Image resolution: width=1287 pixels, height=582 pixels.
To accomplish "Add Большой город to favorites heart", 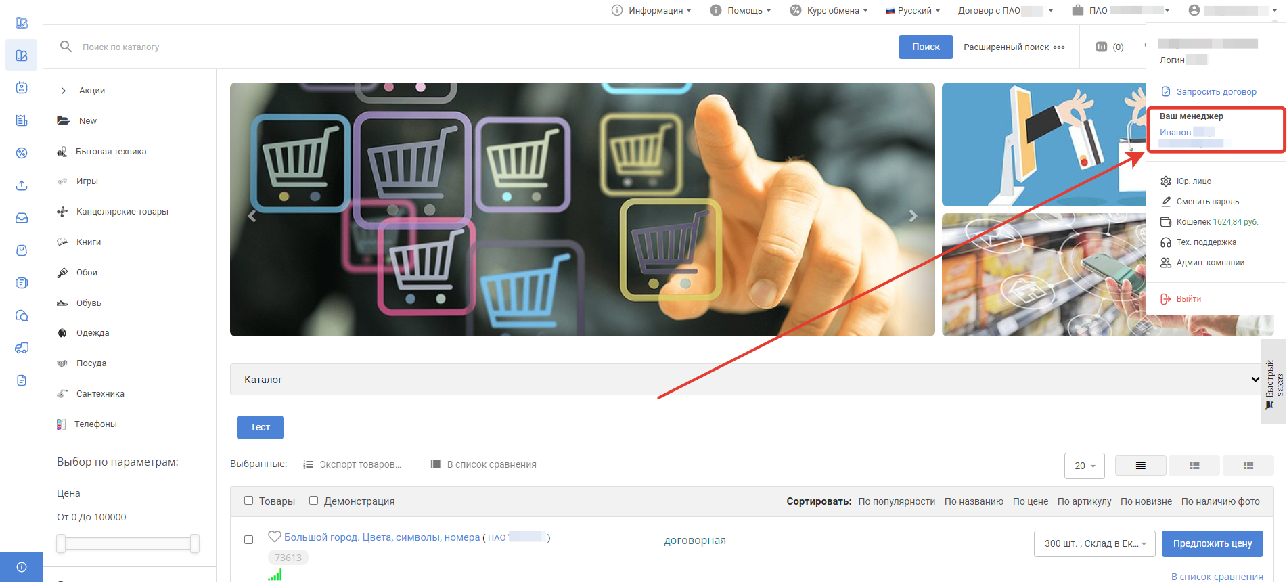I will point(275,537).
